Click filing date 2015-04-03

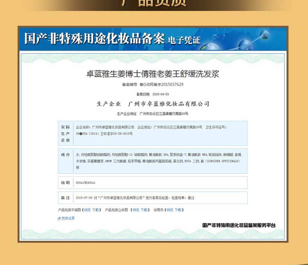coord(161,94)
